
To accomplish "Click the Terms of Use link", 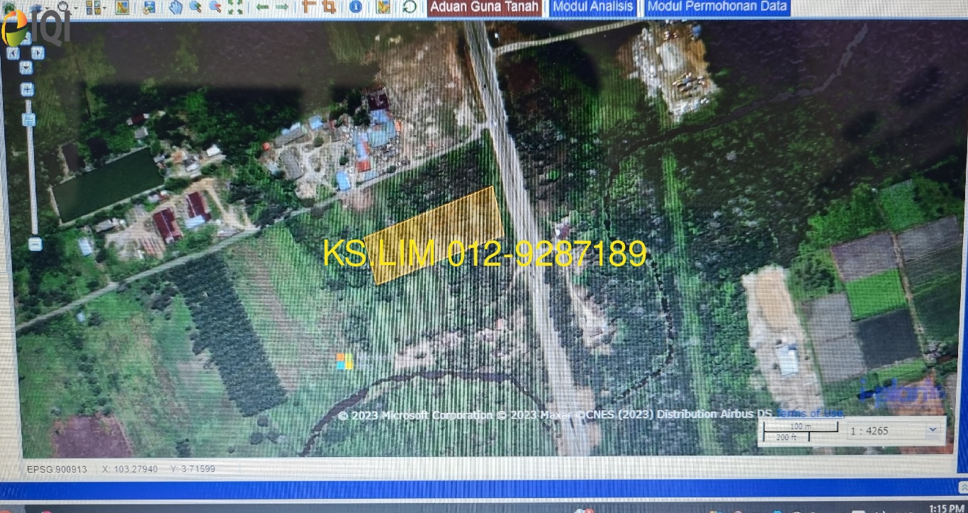I will (x=810, y=413).
